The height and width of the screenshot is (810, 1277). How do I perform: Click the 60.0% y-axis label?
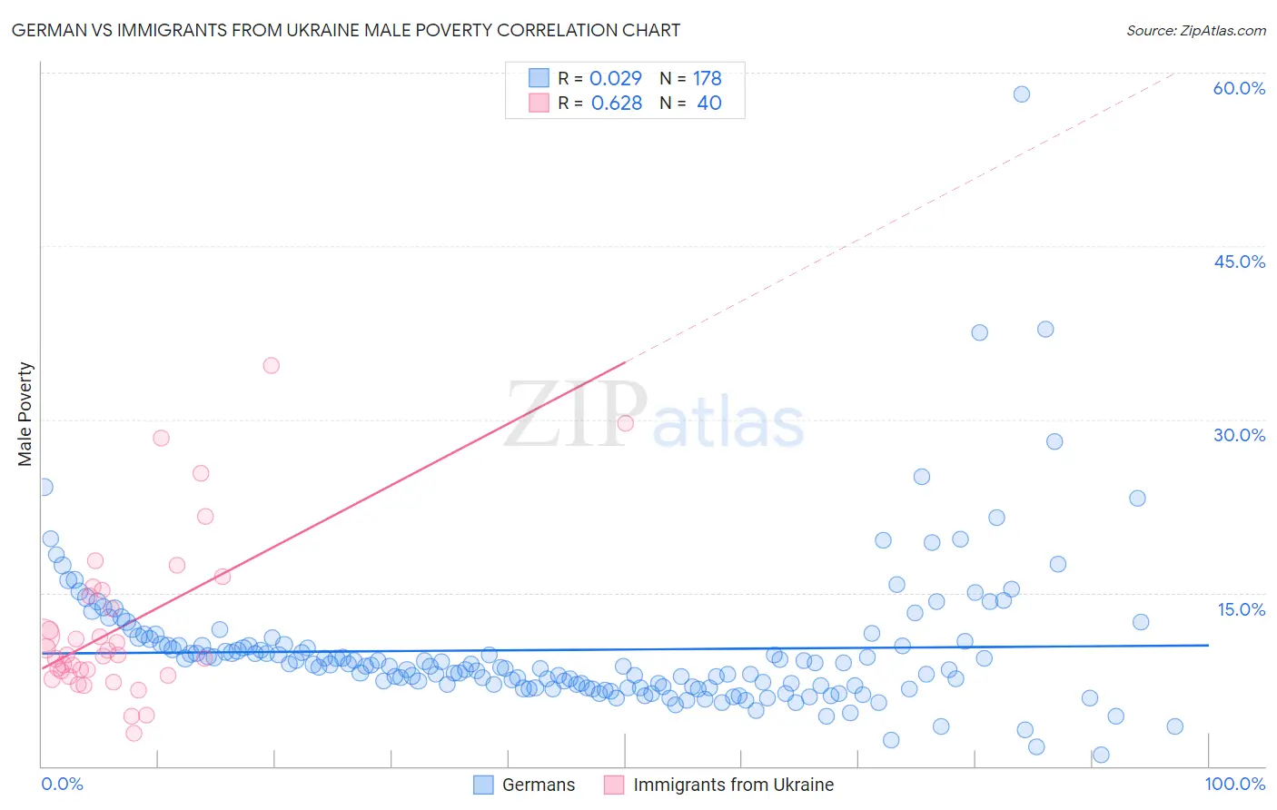pos(1239,88)
